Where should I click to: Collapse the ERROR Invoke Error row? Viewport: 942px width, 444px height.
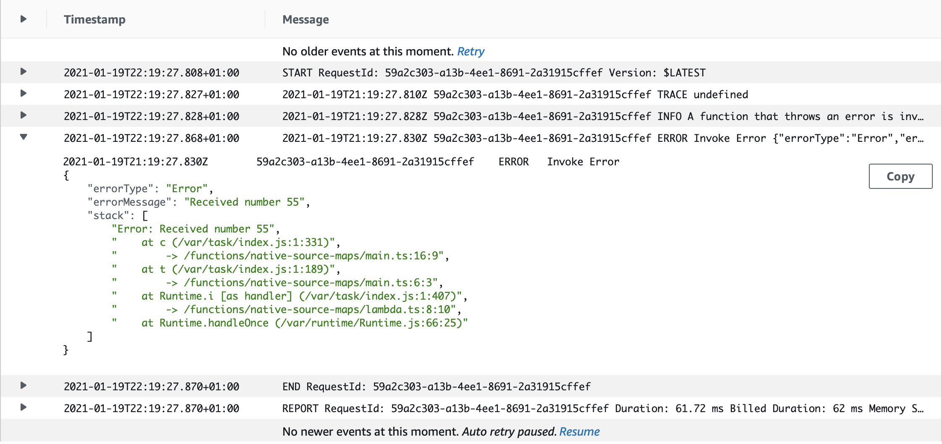click(24, 137)
